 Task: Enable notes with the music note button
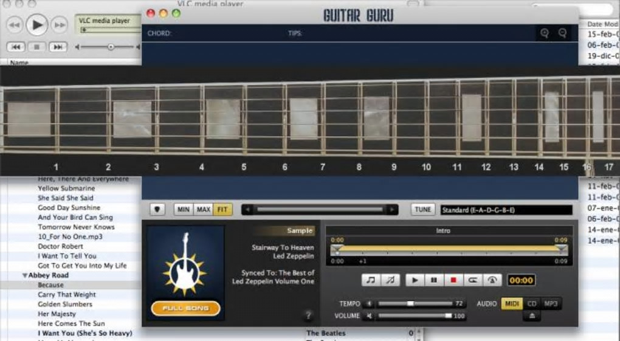click(371, 280)
